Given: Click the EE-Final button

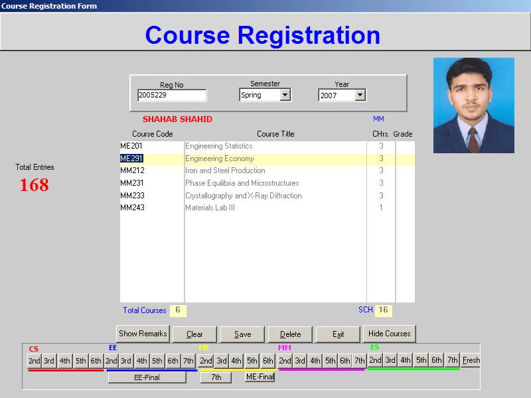Looking at the screenshot, I should (147, 377).
